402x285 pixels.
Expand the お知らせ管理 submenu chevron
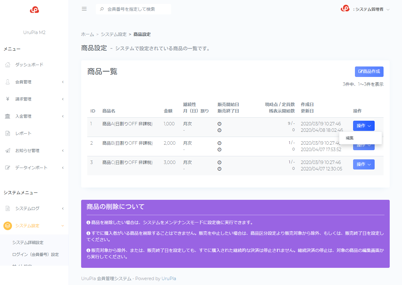pyautogui.click(x=63, y=150)
